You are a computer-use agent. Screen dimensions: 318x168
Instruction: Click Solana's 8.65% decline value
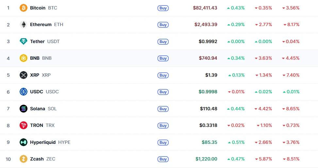291,109
